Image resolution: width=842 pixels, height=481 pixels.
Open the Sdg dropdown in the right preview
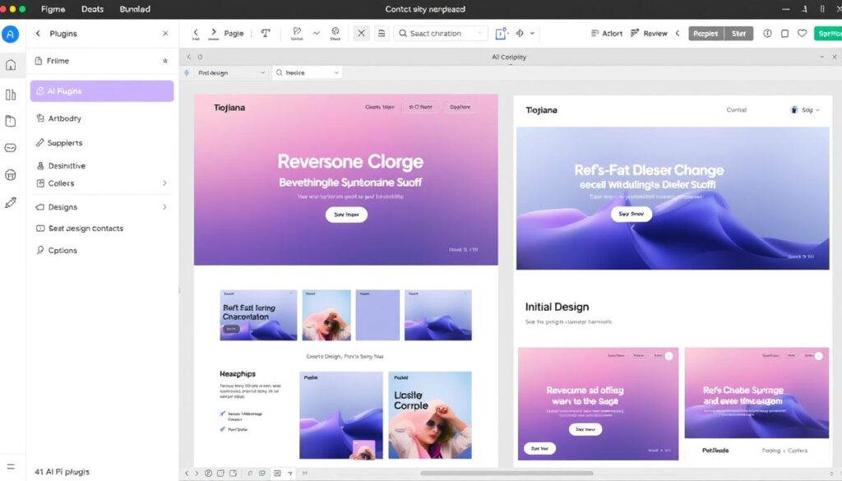click(x=805, y=109)
